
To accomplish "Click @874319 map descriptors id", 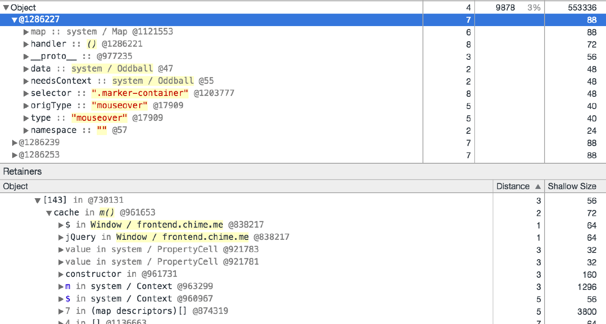I will (x=210, y=311).
